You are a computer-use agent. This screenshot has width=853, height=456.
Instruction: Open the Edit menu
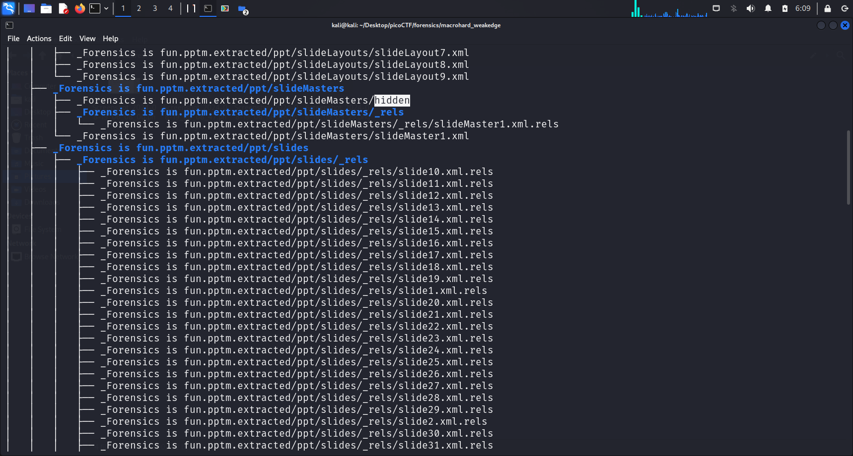(65, 39)
